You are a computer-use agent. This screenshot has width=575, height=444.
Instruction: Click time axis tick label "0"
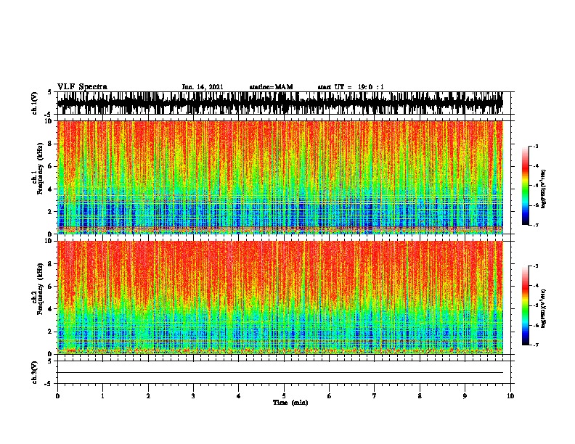(x=57, y=396)
